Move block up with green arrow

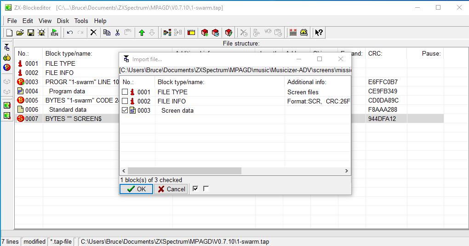142,32
